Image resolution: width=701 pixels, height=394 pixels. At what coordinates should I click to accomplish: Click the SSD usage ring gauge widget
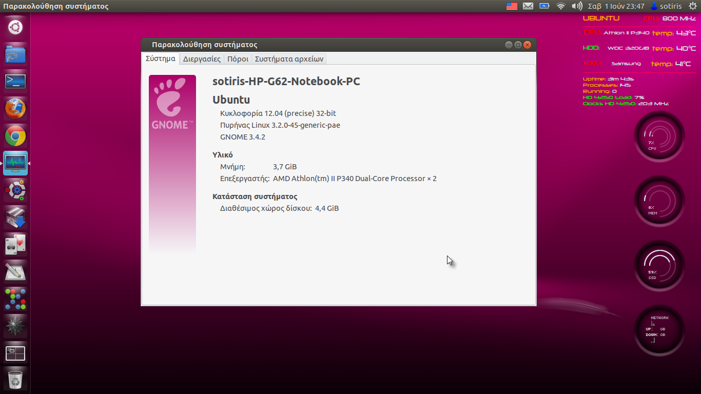(659, 266)
